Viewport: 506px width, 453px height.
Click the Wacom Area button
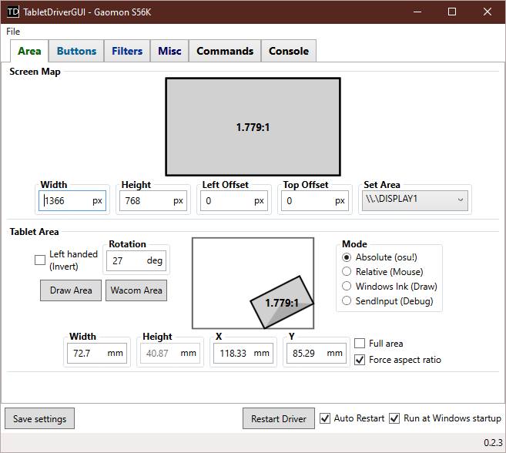[136, 290]
